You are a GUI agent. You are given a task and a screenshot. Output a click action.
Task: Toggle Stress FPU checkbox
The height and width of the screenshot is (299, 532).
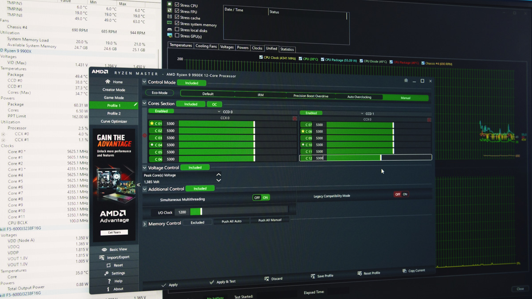pyautogui.click(x=177, y=11)
